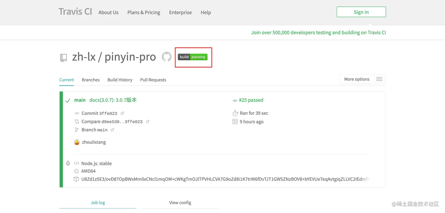
Task: Switch to the Branches tab
Action: click(x=91, y=80)
